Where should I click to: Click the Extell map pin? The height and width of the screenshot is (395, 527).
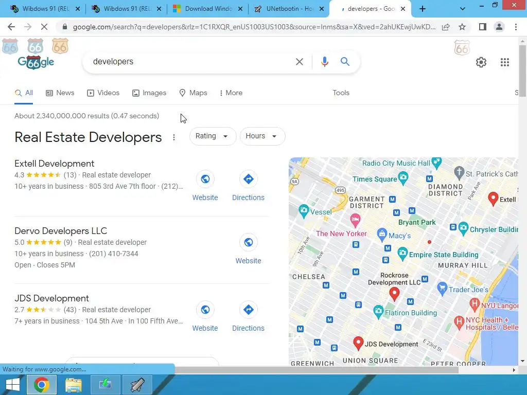pyautogui.click(x=493, y=199)
